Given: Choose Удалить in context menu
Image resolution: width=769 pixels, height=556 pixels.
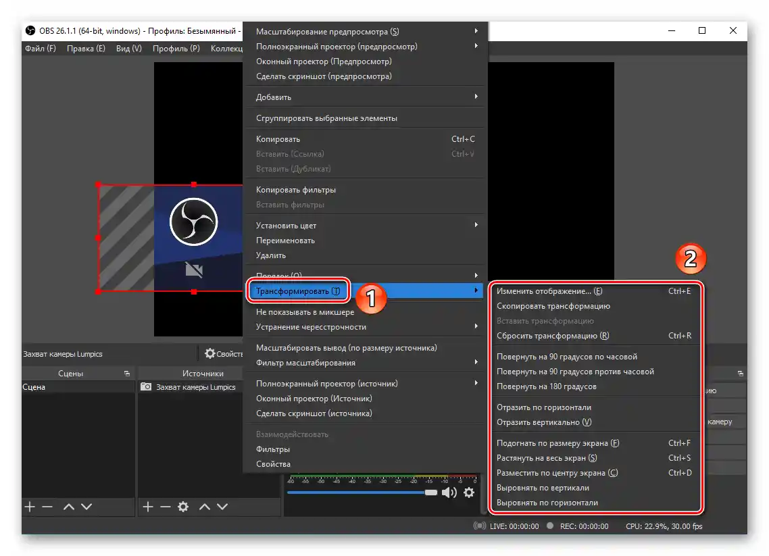Looking at the screenshot, I should [x=366, y=255].
